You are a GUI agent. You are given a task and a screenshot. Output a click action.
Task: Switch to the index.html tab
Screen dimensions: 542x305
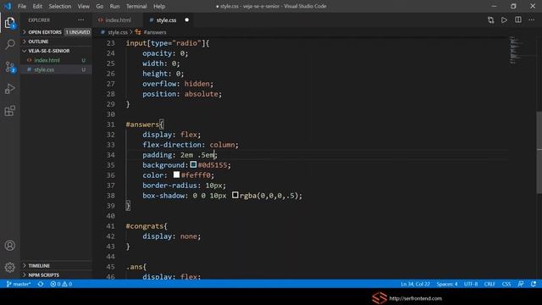point(118,20)
